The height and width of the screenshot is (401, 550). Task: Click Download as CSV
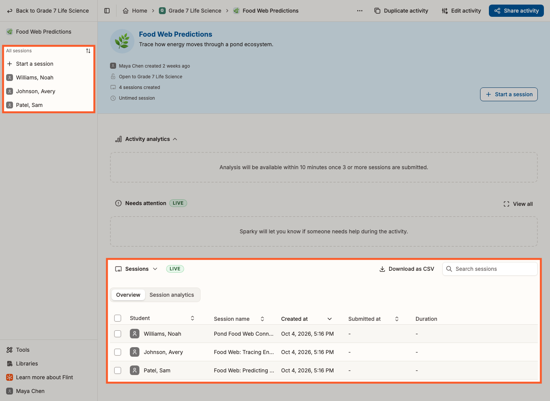407,269
